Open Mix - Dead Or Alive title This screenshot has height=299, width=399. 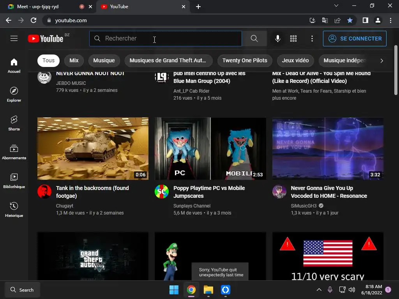click(321, 77)
